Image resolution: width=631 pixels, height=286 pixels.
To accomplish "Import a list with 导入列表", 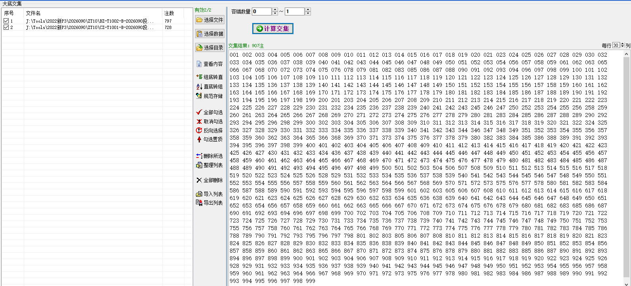I will coord(210,194).
